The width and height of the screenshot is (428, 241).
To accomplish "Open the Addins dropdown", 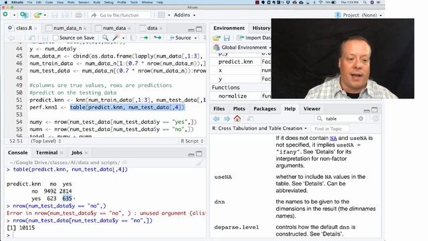I will 185,15.
